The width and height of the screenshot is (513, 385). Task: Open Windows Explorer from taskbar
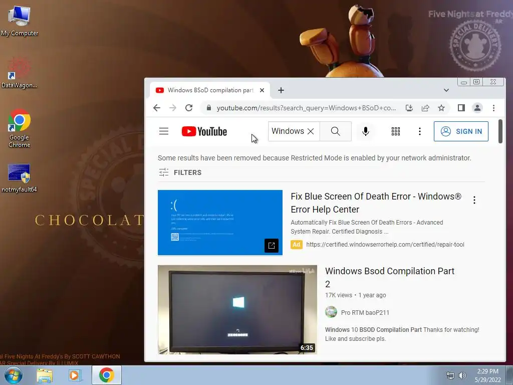coord(45,375)
